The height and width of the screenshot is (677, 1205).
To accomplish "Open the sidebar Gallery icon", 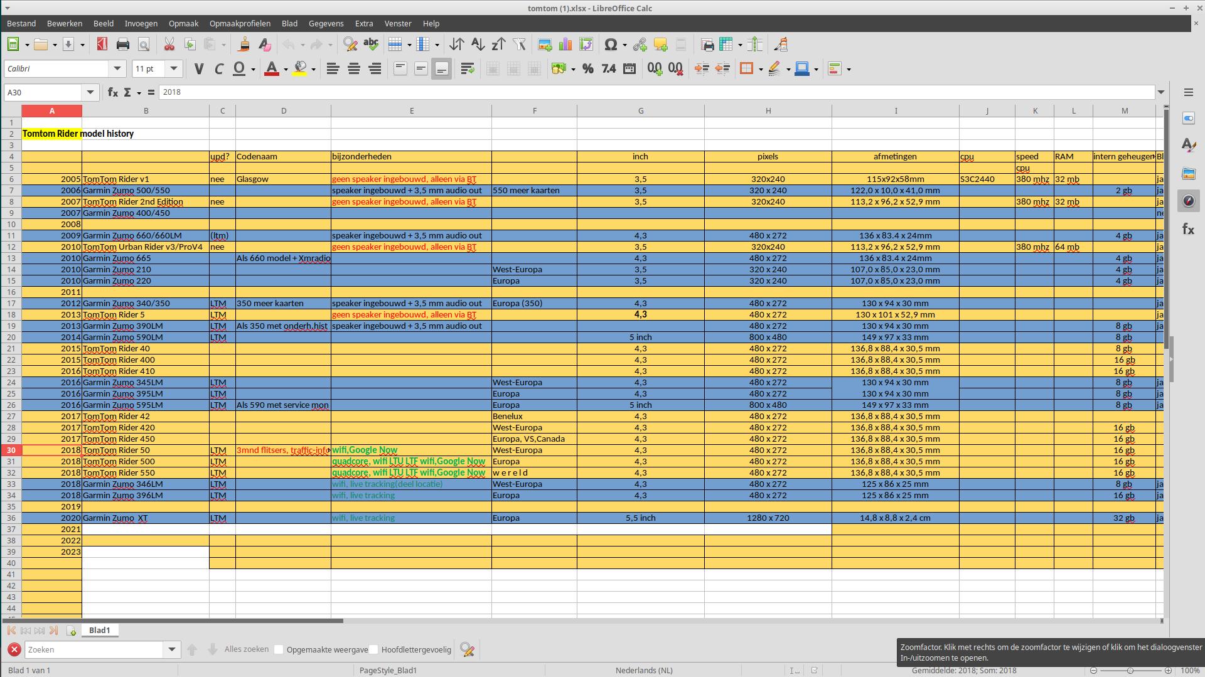I will click(x=1189, y=174).
